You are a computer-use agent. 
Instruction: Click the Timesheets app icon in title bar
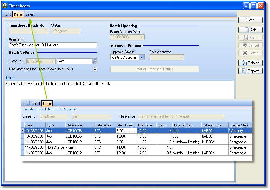(5, 6)
